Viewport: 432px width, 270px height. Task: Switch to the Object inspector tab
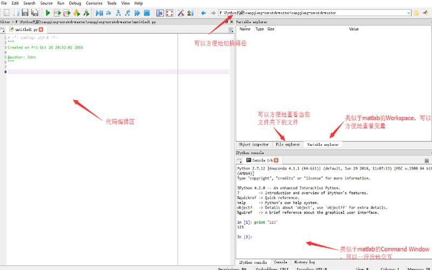[x=254, y=145]
